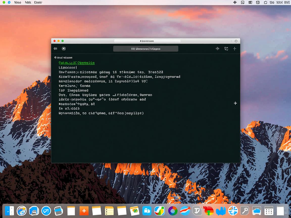Open the color wheel app in the dock

pos(173,211)
